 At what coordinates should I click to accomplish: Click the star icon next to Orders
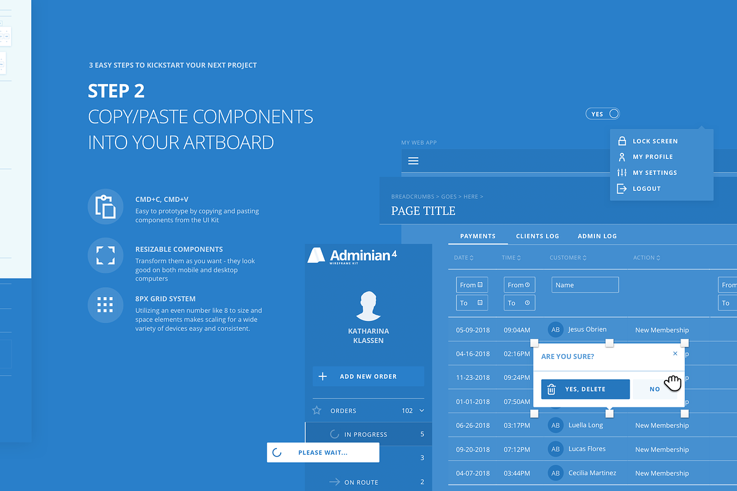pyautogui.click(x=317, y=410)
